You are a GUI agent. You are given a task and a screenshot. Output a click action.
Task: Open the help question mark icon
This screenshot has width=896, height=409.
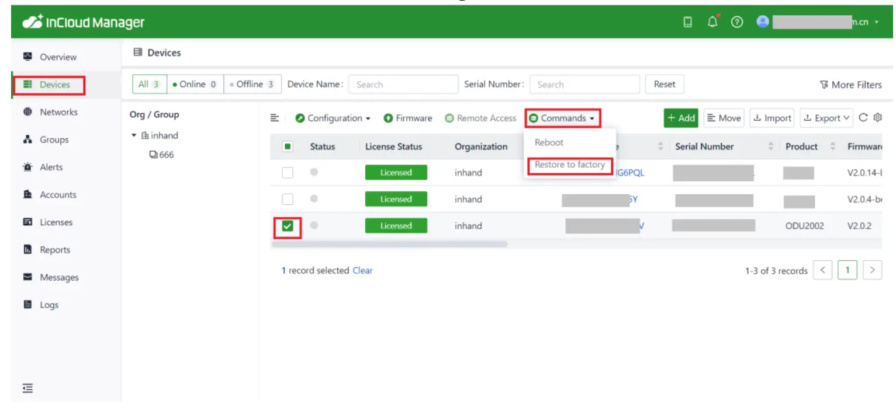click(x=737, y=22)
